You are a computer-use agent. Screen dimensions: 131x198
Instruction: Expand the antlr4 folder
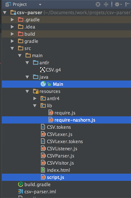pyautogui.click(x=35, y=99)
